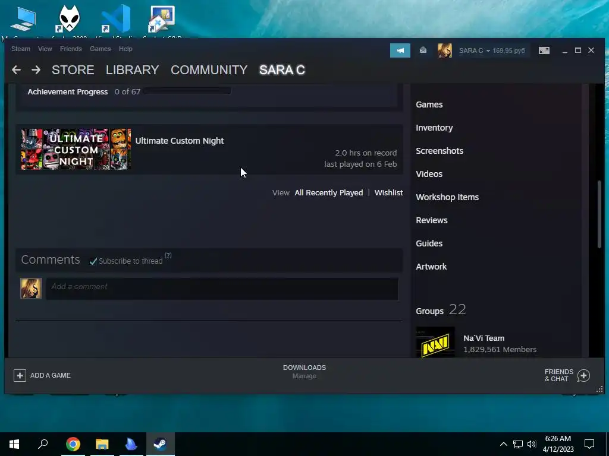The height and width of the screenshot is (456, 609).
Task: Open Google Chrome from the taskbar
Action: click(73, 444)
